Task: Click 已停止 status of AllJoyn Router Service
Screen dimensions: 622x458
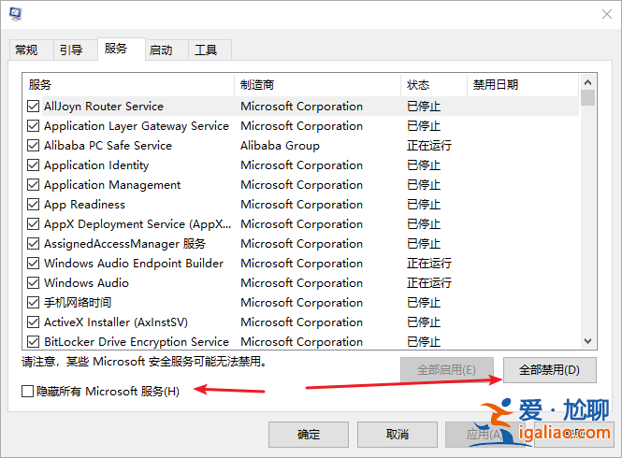Action: pyautogui.click(x=424, y=107)
